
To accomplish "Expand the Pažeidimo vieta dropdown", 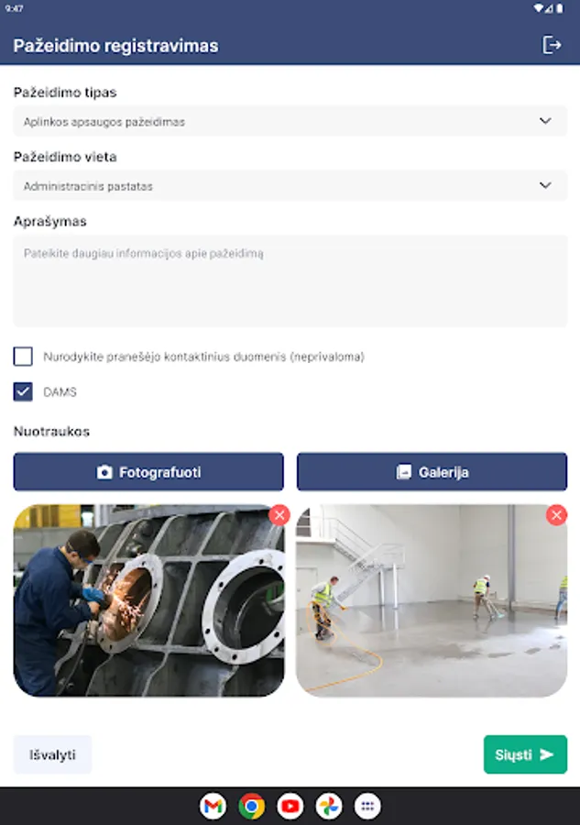I will click(x=290, y=186).
